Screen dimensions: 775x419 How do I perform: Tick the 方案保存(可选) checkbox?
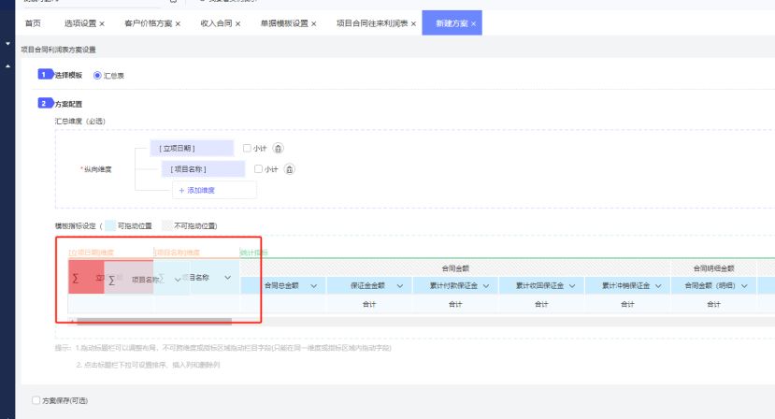pyautogui.click(x=36, y=400)
